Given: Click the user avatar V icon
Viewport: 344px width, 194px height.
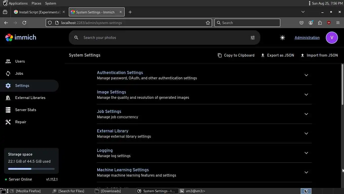Looking at the screenshot, I should click(x=332, y=38).
